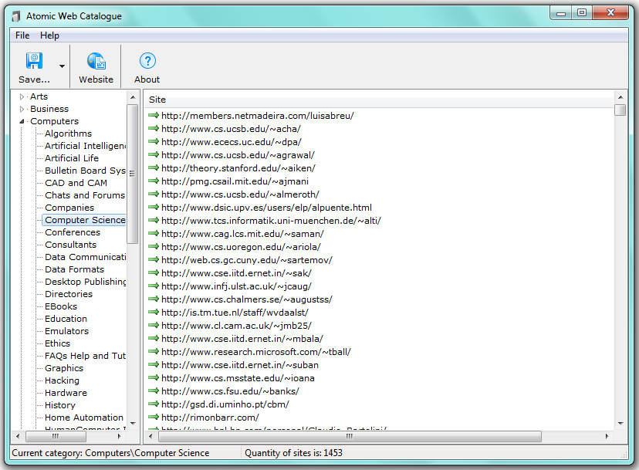Collapse the Computers category
The image size is (639, 470).
pos(22,121)
